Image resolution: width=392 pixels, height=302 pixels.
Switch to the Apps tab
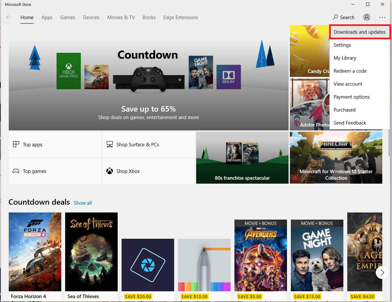pos(47,18)
